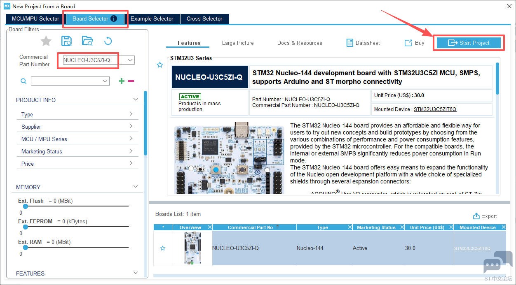Click the ACTIVE status badge
This screenshot has width=516, height=285.
point(190,97)
